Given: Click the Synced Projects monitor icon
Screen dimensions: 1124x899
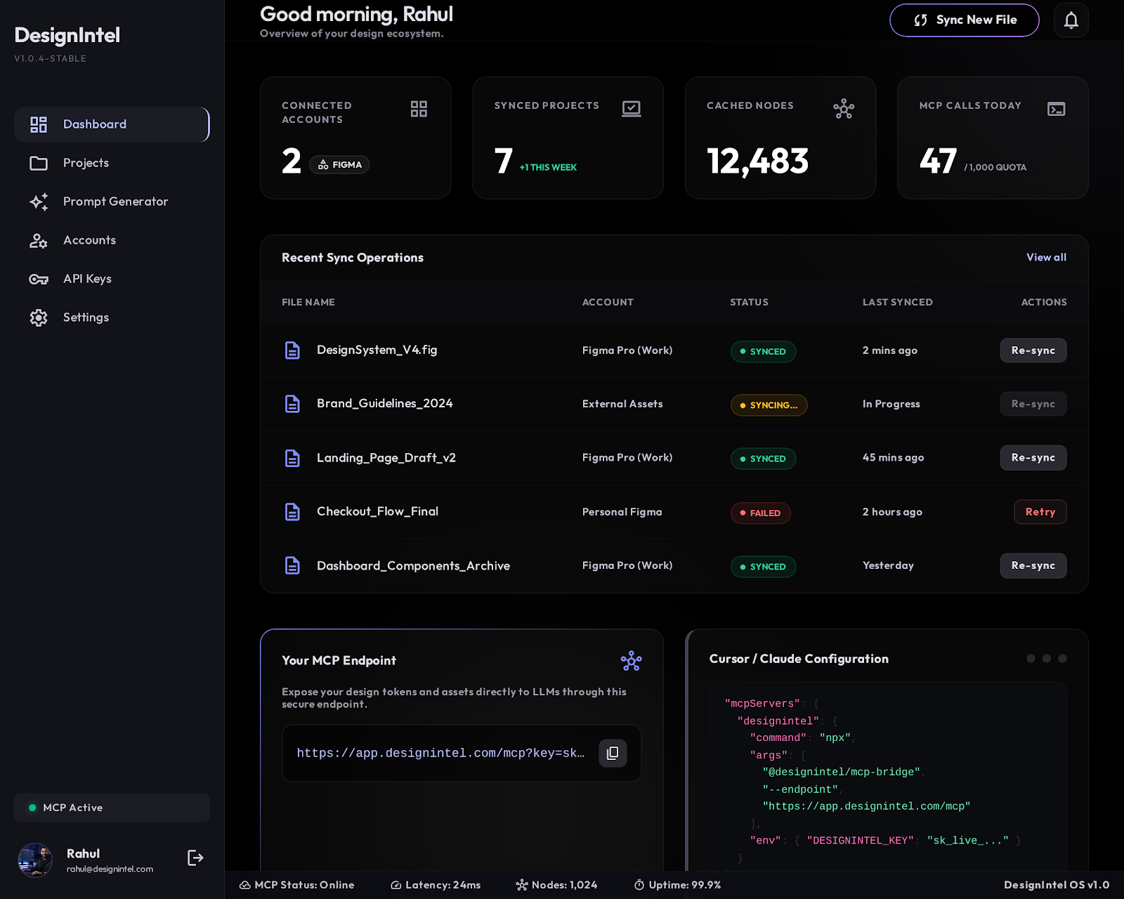Looking at the screenshot, I should 632,109.
